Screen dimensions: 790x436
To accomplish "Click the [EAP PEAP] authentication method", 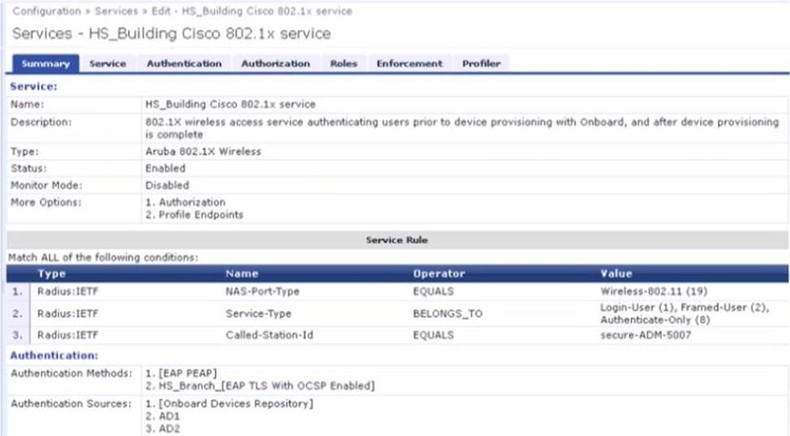I will click(x=180, y=372).
